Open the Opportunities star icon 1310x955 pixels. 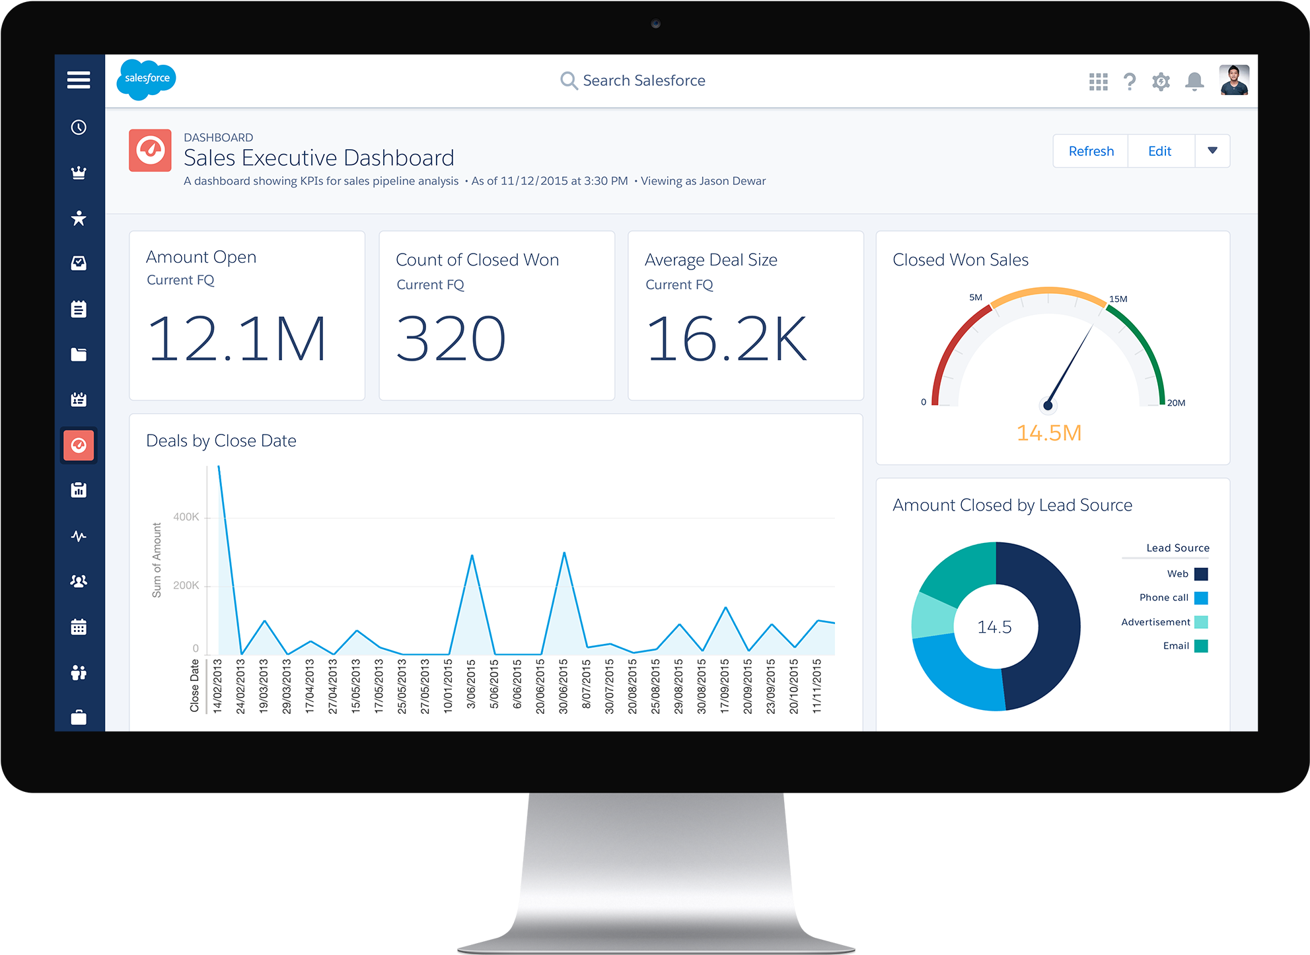[x=79, y=218]
